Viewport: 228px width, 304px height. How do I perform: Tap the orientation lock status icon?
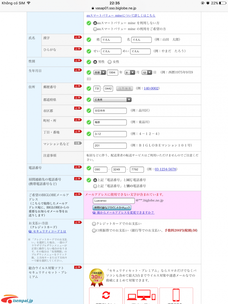click(x=203, y=3)
